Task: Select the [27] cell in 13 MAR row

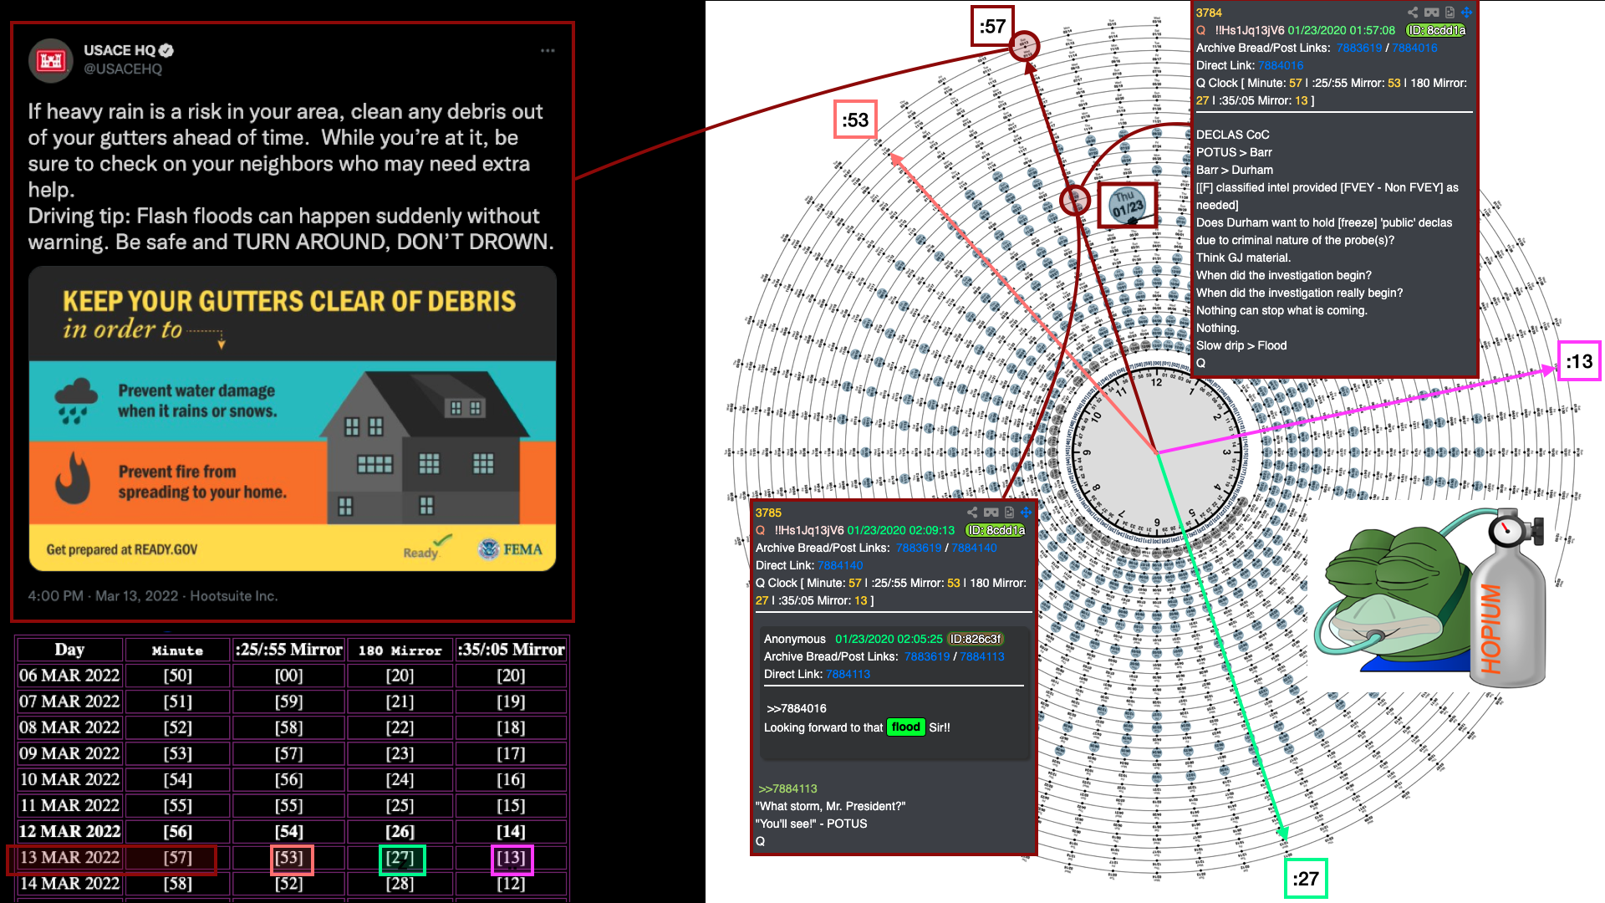Action: (402, 859)
